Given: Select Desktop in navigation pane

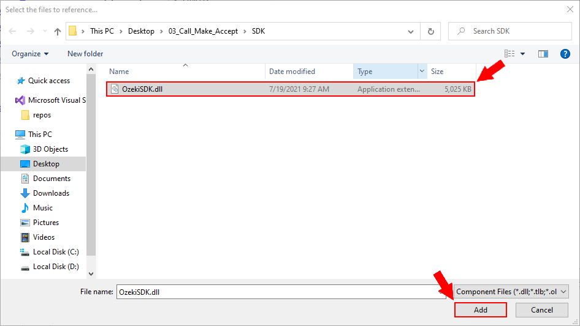Looking at the screenshot, I should point(46,164).
